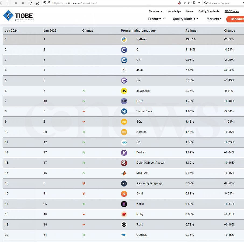244x242 pixels.
Task: Click the Fortran F icon
Action: coord(124,153)
